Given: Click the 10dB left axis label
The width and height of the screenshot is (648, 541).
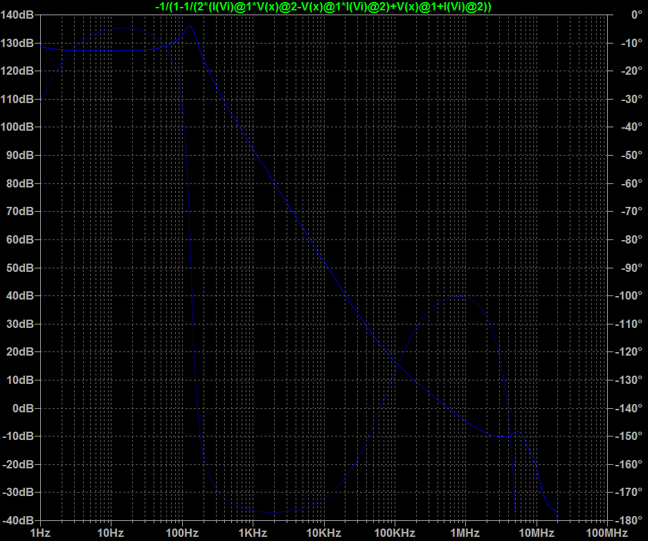Looking at the screenshot, I should point(20,380).
